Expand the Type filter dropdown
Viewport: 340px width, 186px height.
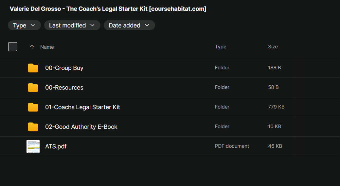(24, 25)
